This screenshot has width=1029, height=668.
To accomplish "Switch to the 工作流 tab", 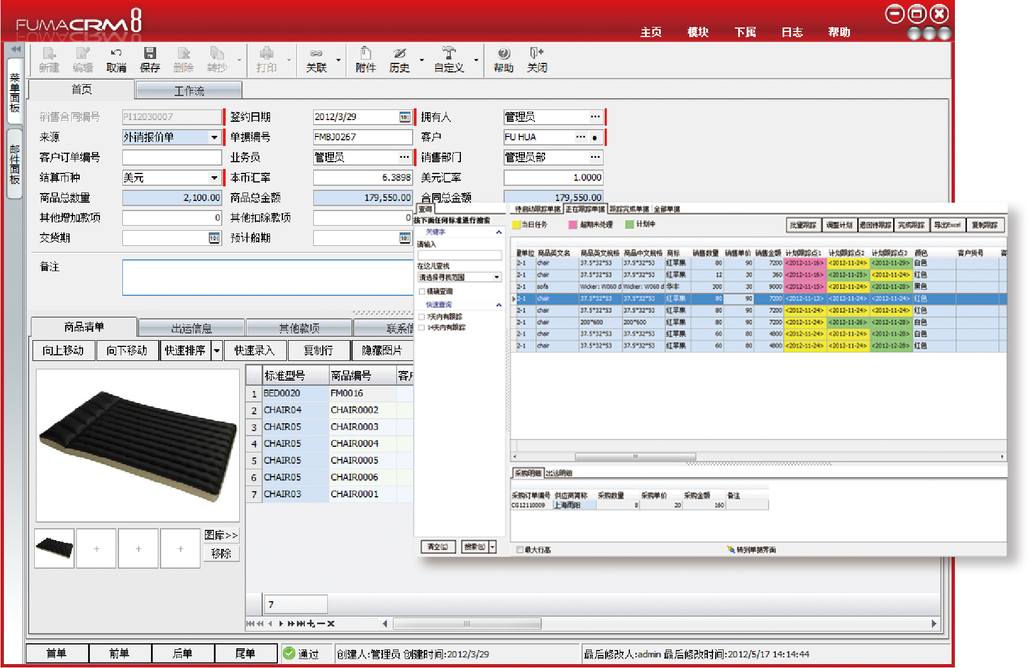I will [x=189, y=90].
